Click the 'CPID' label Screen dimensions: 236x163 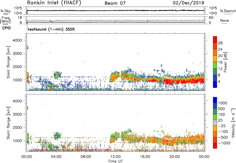(6, 28)
